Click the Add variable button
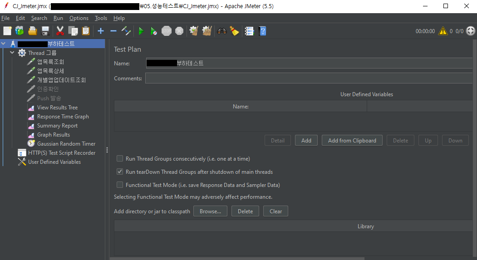 [x=306, y=141]
